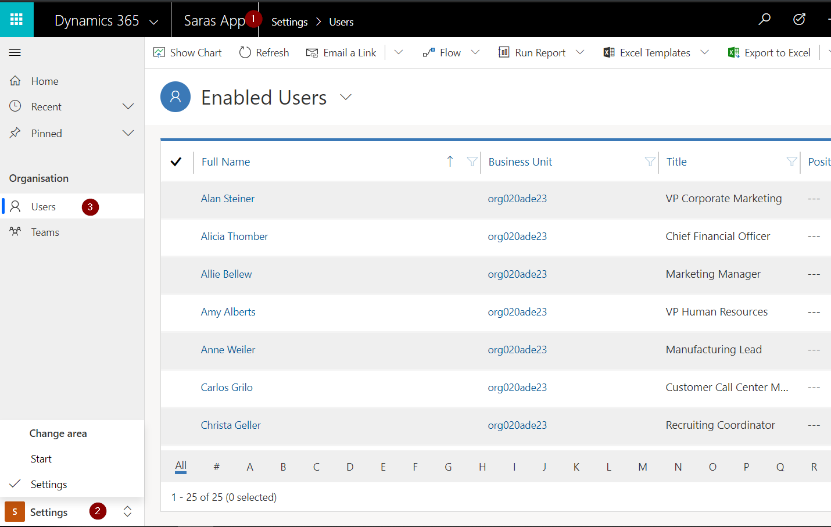Sort by the Full Name column header
This screenshot has width=831, height=527.
[x=226, y=162]
